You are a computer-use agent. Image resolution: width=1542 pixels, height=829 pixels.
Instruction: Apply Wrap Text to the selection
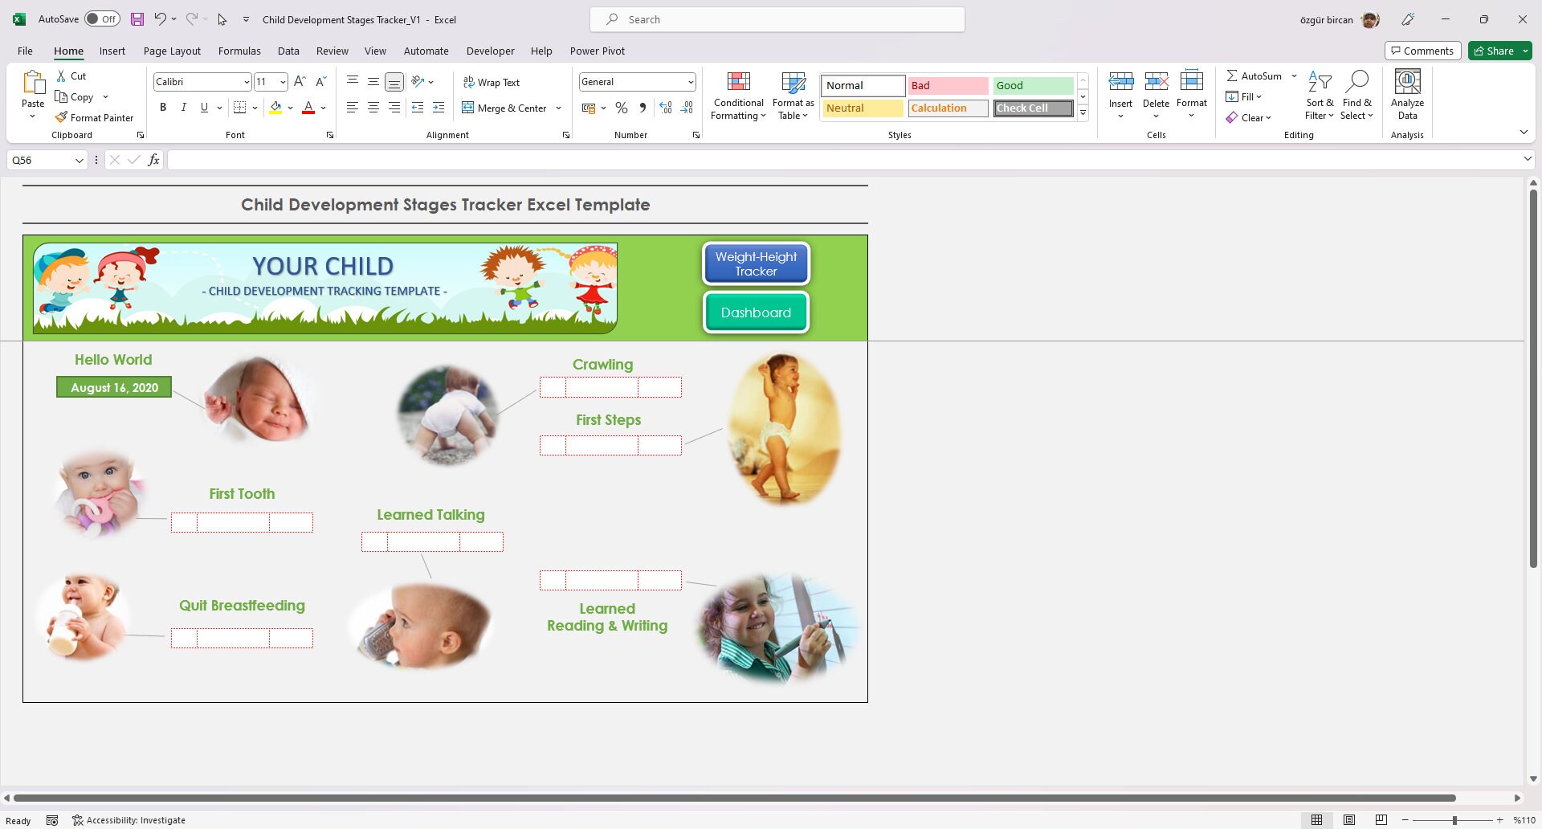click(x=492, y=81)
